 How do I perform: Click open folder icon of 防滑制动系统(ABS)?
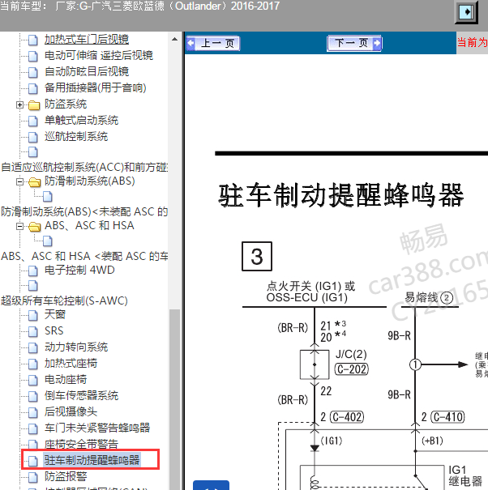click(34, 182)
